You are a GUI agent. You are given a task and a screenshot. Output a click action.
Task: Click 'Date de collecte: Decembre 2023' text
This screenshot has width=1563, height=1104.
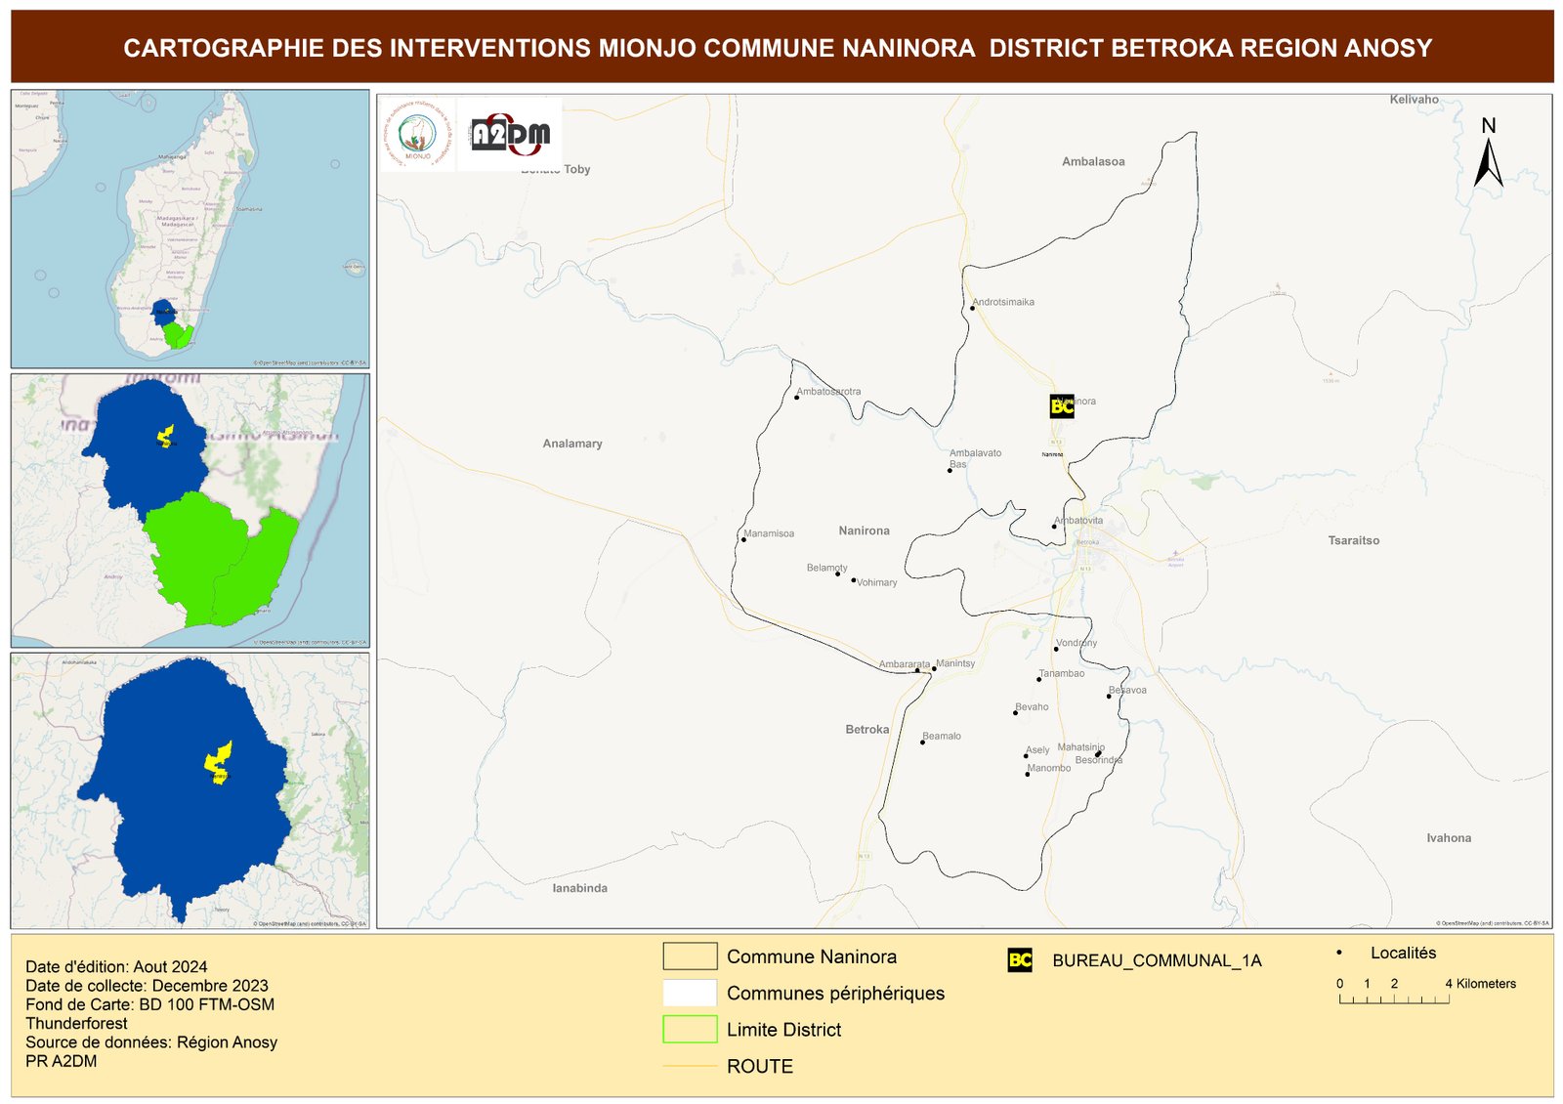pyautogui.click(x=147, y=986)
